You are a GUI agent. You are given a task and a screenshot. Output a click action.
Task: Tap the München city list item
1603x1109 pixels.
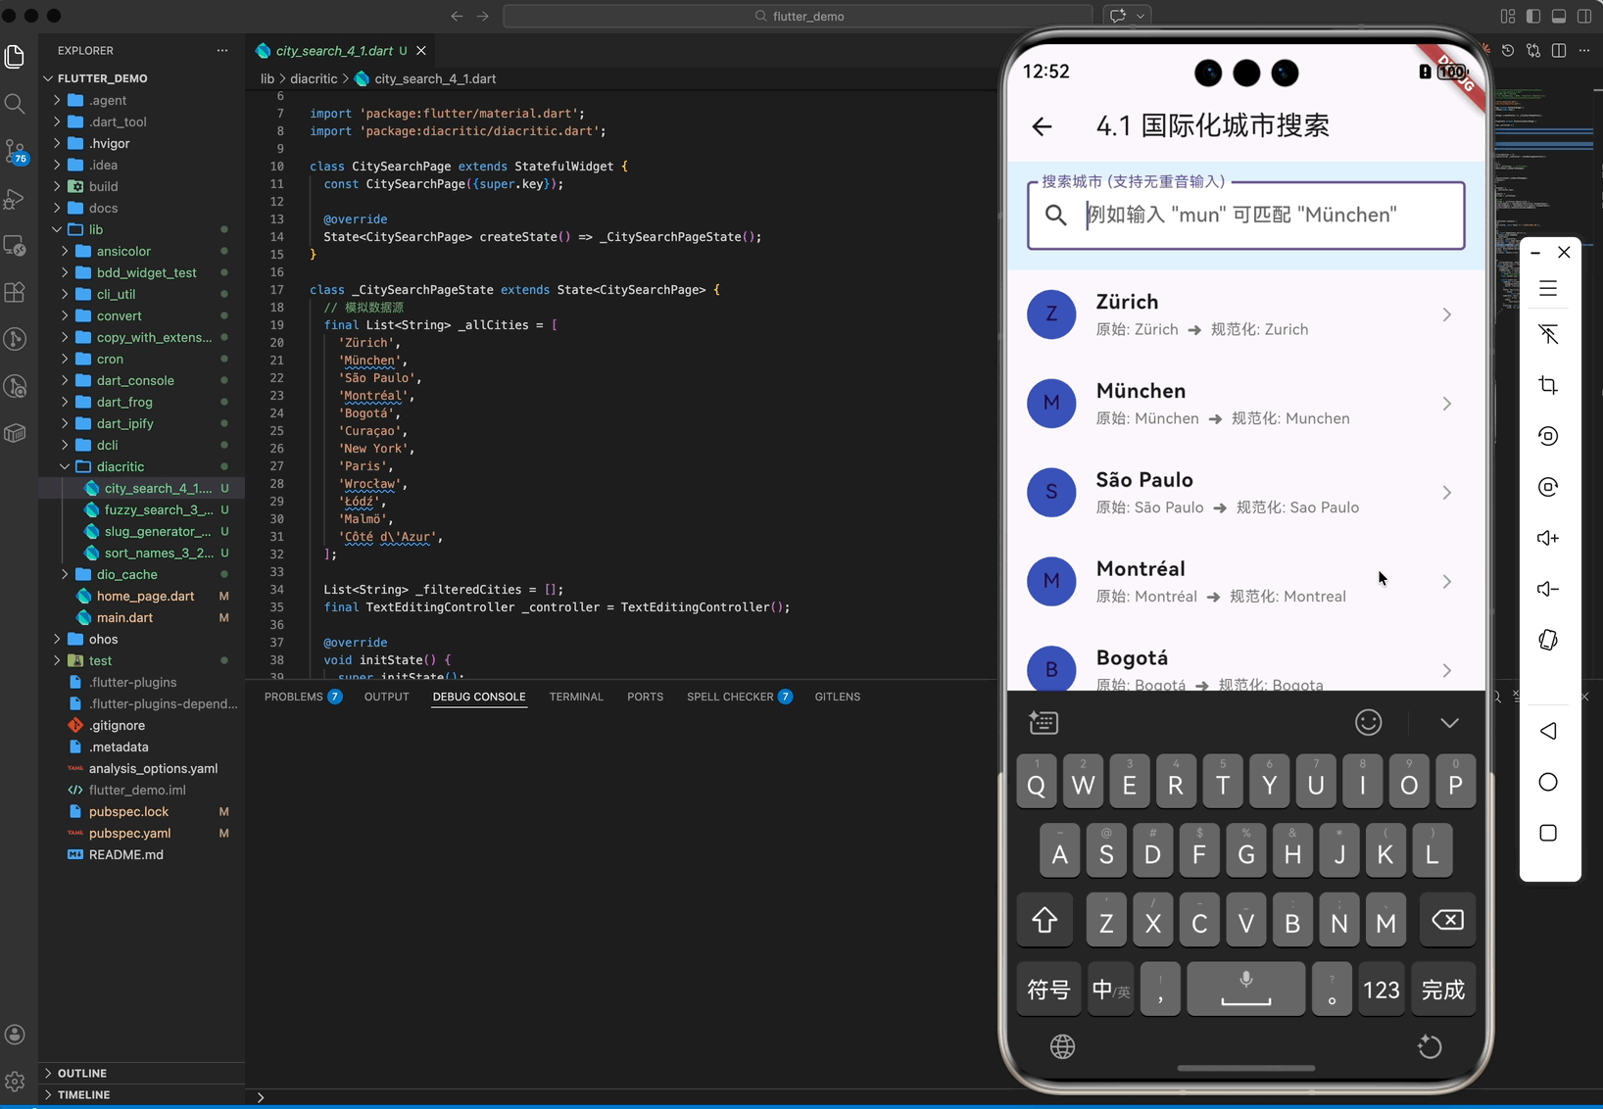coord(1246,404)
